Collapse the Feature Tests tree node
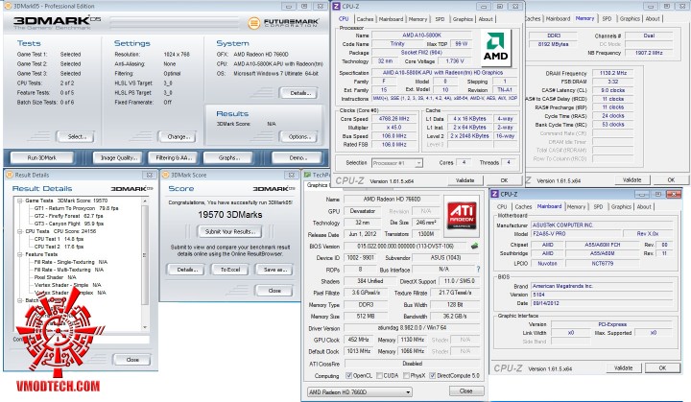Image resolution: width=691 pixels, height=402 pixels. (20, 254)
